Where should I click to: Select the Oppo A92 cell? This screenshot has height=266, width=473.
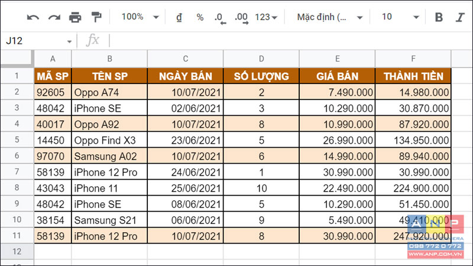pos(109,124)
